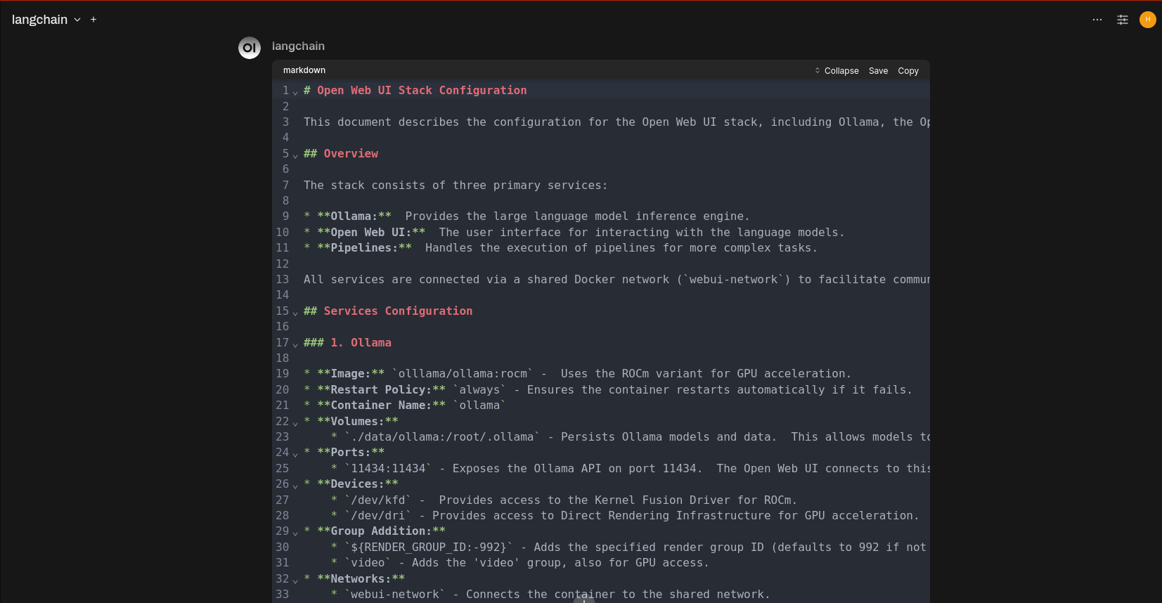
Task: Click the '`11434:11434`' port text
Action: [388, 468]
